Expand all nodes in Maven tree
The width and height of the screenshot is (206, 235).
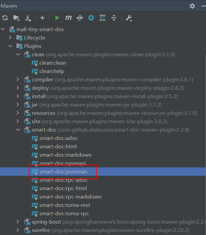[x=102, y=18]
